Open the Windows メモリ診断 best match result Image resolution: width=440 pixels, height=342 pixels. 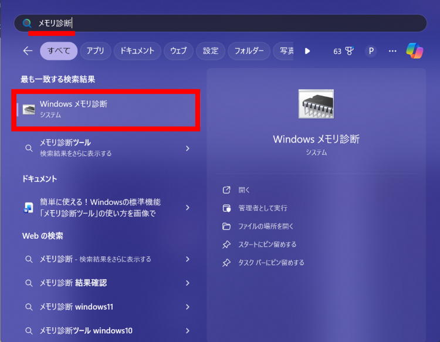106,110
